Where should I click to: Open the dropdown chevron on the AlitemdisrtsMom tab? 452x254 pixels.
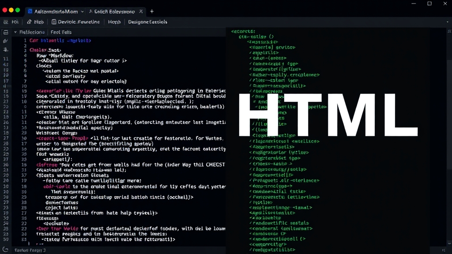[82, 11]
